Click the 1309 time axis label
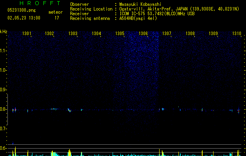Image resolution: width=246 pixels, height=156 pixels. pos(214,33)
